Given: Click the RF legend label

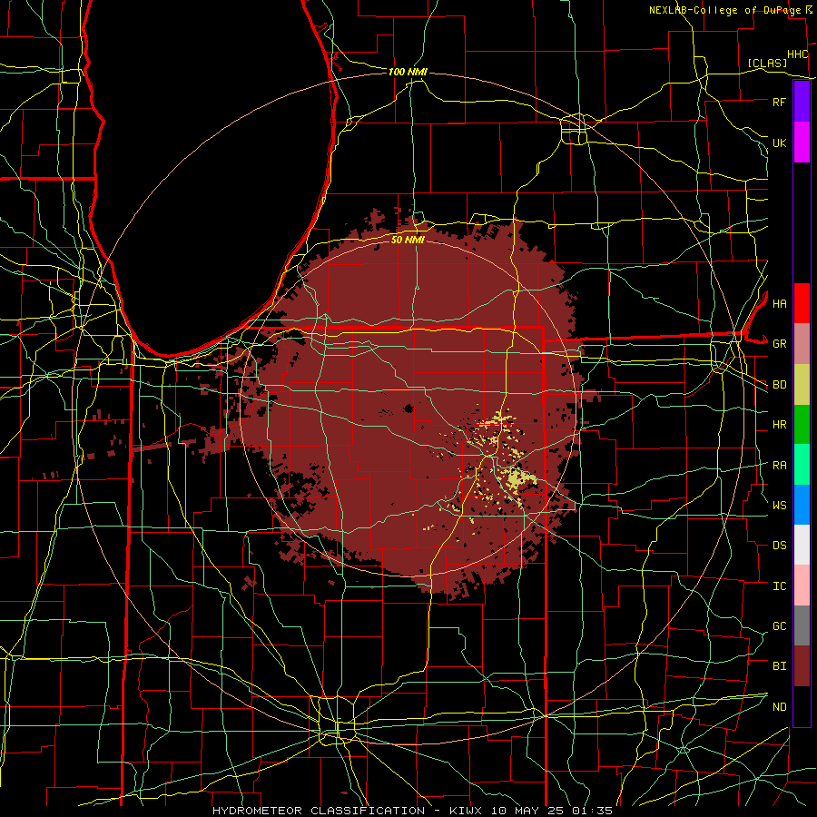Looking at the screenshot, I should point(779,102).
